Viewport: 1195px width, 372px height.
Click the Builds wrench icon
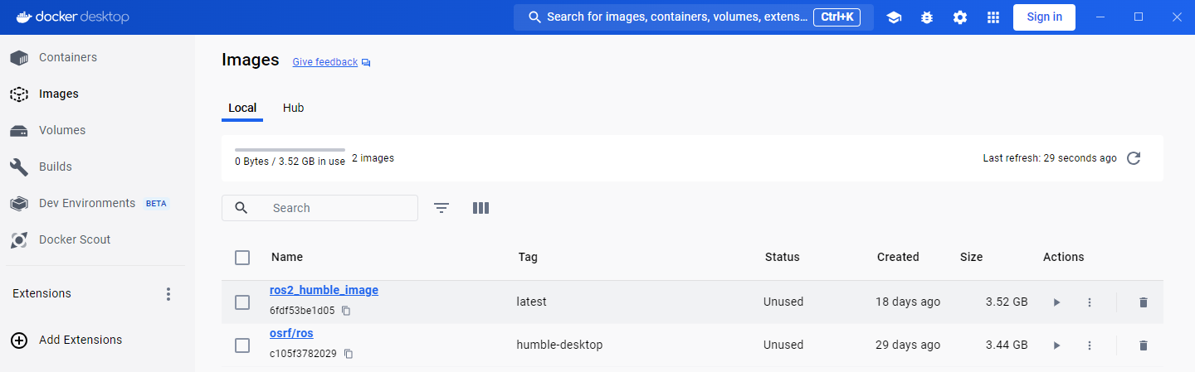(x=19, y=167)
